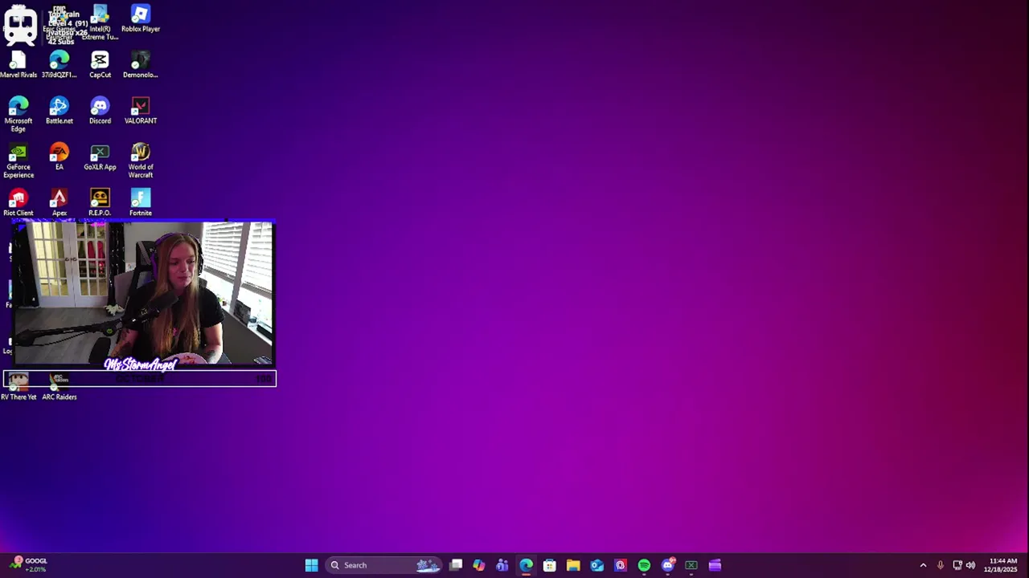Select the Marvel Rivals desktop file

tap(18, 65)
